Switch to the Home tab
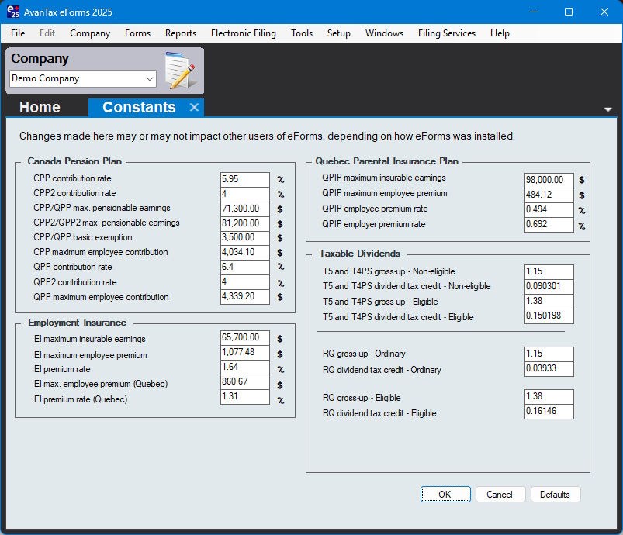Screen dimensions: 623x535 coord(40,108)
